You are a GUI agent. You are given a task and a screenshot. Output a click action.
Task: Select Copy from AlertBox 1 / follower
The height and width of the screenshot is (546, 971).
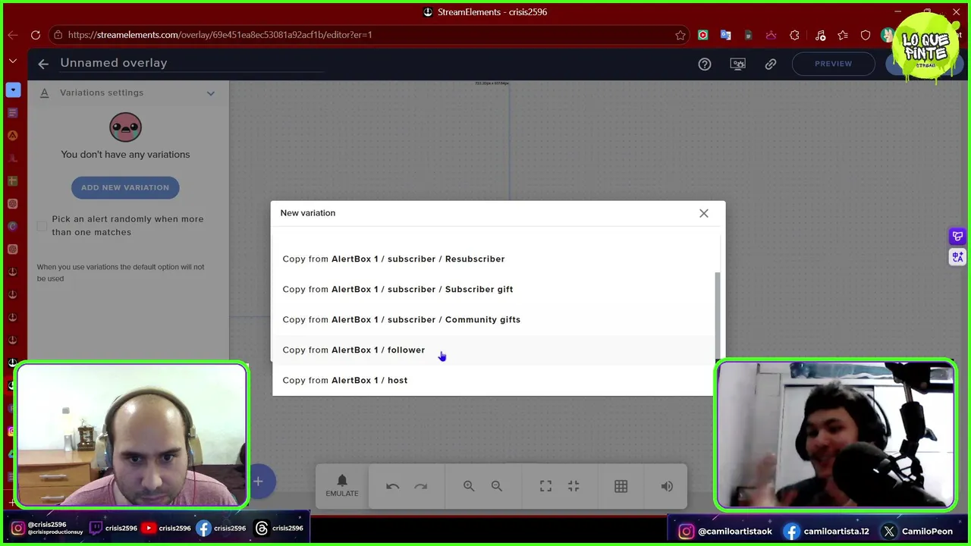click(x=493, y=350)
